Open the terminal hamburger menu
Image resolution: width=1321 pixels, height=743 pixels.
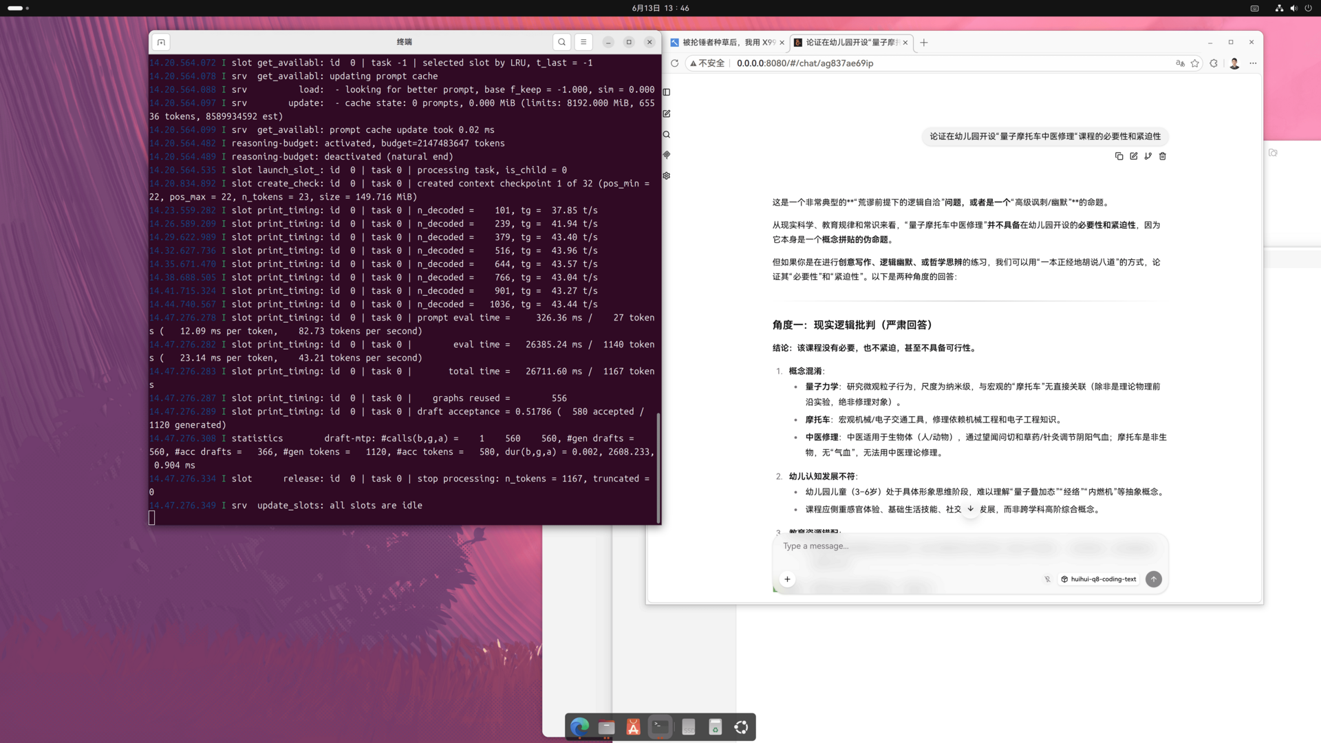(583, 43)
